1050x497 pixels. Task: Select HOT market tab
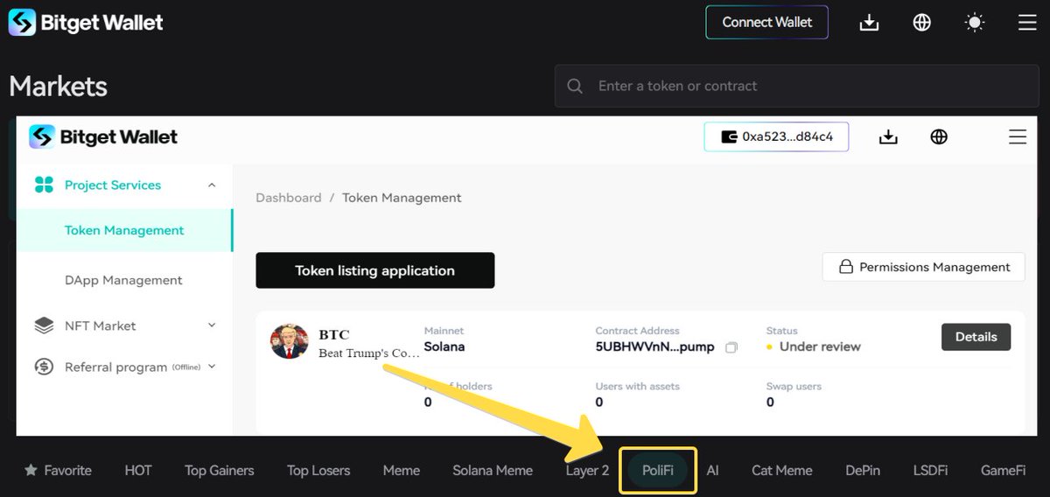(138, 470)
